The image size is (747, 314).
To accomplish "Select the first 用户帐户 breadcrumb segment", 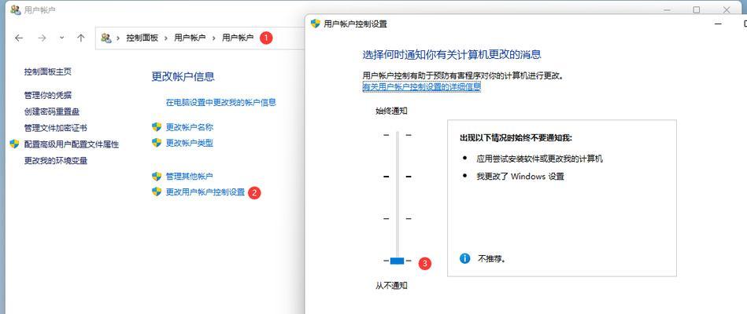I will click(x=190, y=38).
